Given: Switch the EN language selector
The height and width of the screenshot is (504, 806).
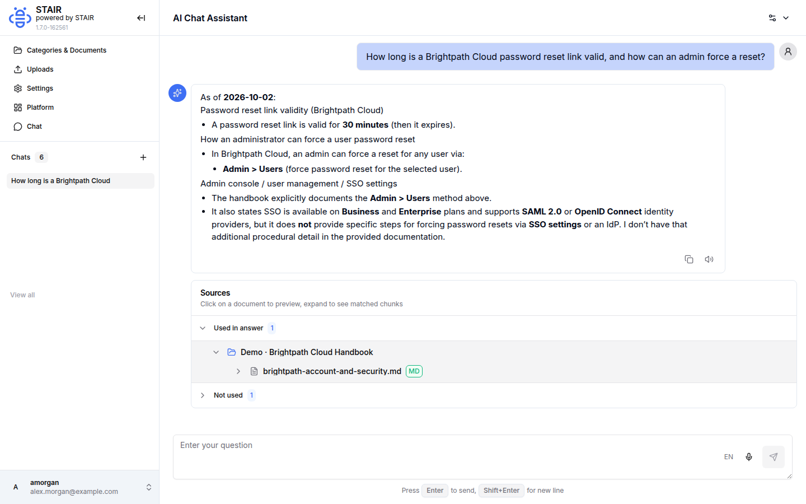Looking at the screenshot, I should tap(729, 457).
